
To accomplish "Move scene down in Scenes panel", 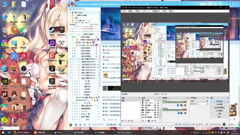I will [x=132, y=121].
